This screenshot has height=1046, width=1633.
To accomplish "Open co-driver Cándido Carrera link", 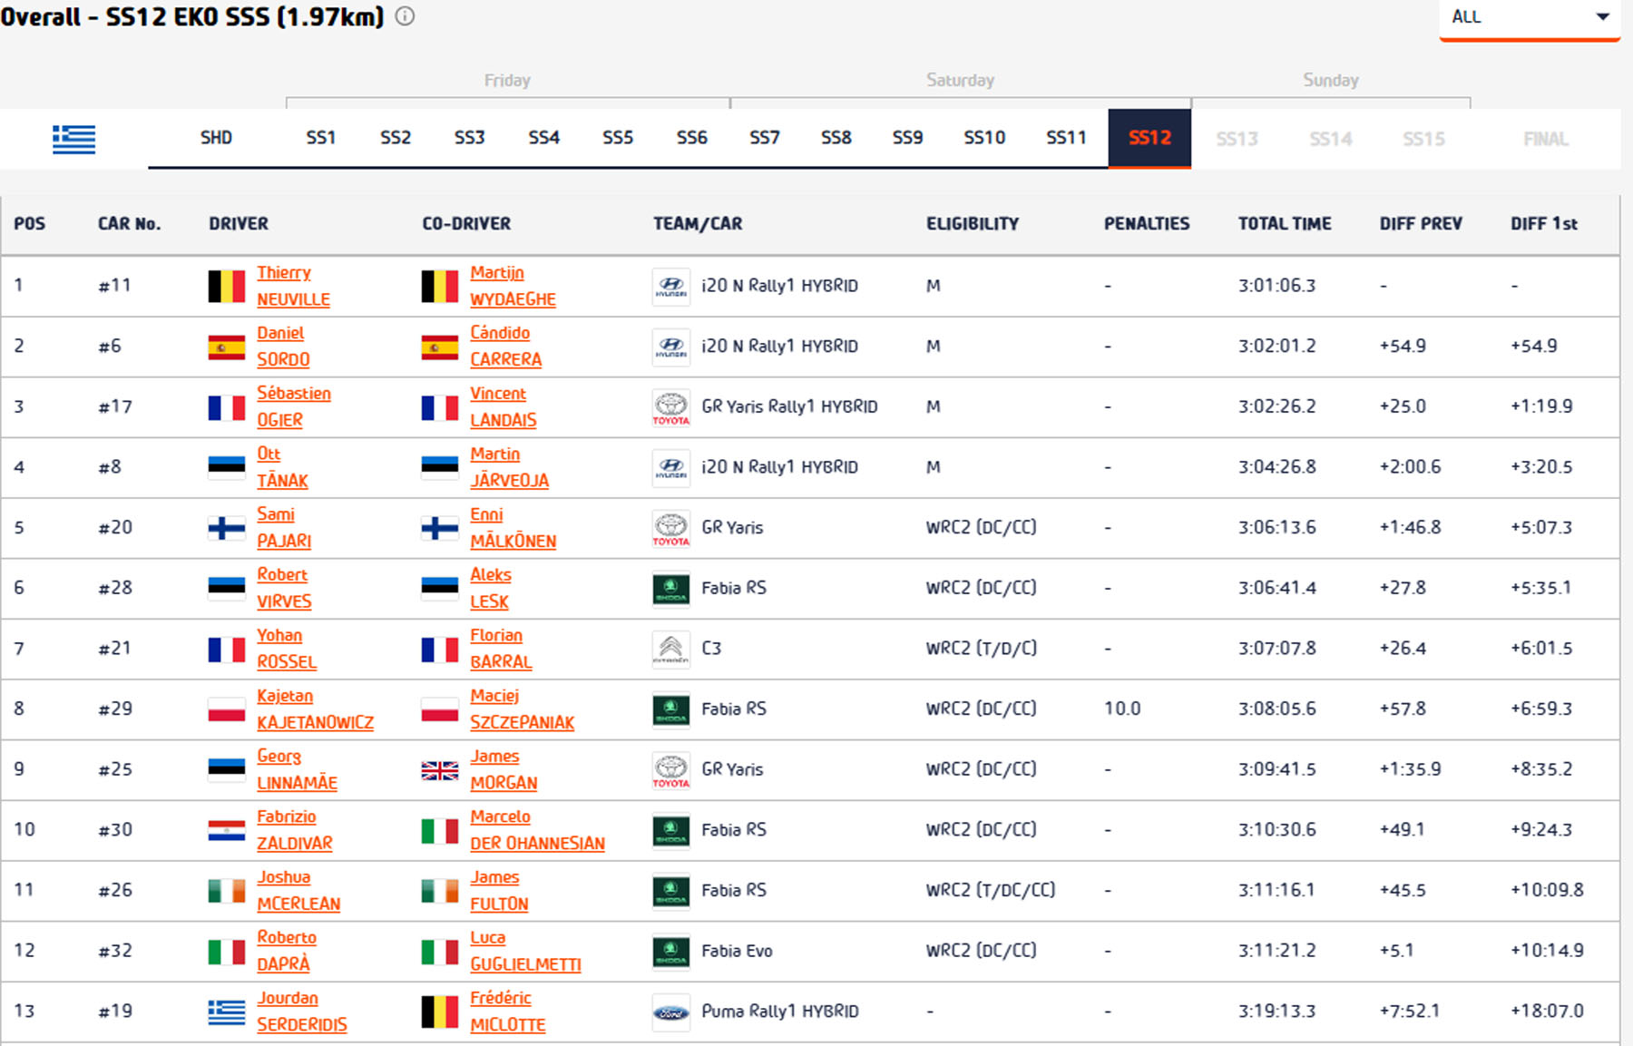I will (505, 347).
